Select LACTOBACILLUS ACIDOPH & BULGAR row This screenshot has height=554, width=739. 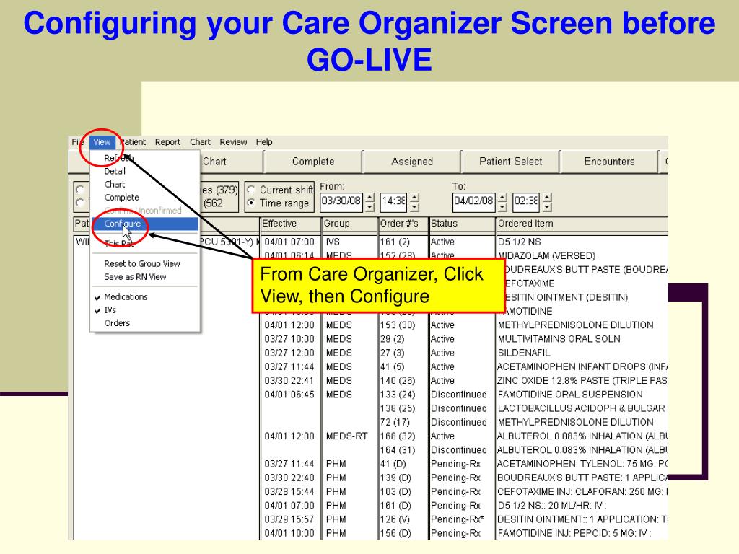pos(465,408)
